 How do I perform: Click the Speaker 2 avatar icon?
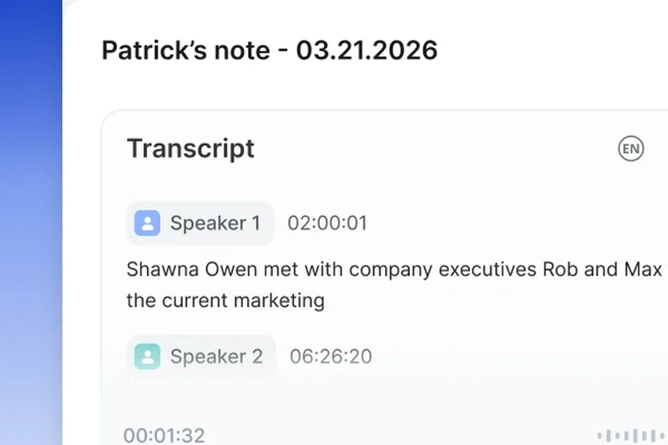[147, 357]
